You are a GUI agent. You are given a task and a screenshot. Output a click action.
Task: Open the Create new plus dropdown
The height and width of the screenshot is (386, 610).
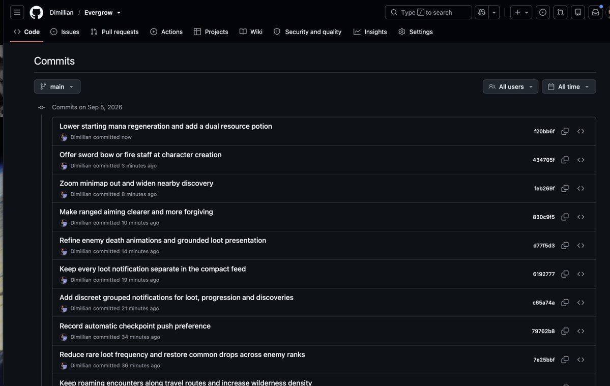[521, 12]
